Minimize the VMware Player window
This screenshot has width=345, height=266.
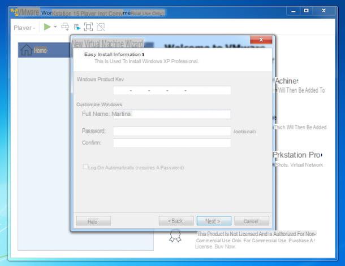click(294, 11)
